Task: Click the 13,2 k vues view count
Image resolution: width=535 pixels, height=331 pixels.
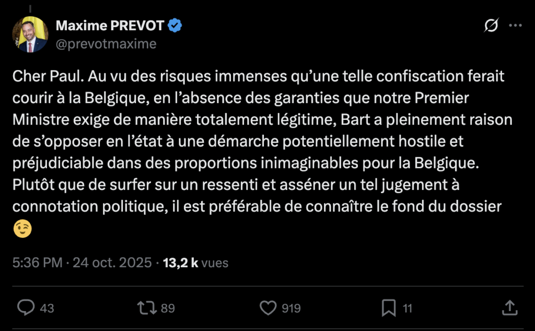Action: click(x=196, y=262)
